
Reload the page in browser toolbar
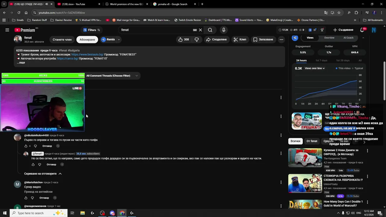coord(19,13)
